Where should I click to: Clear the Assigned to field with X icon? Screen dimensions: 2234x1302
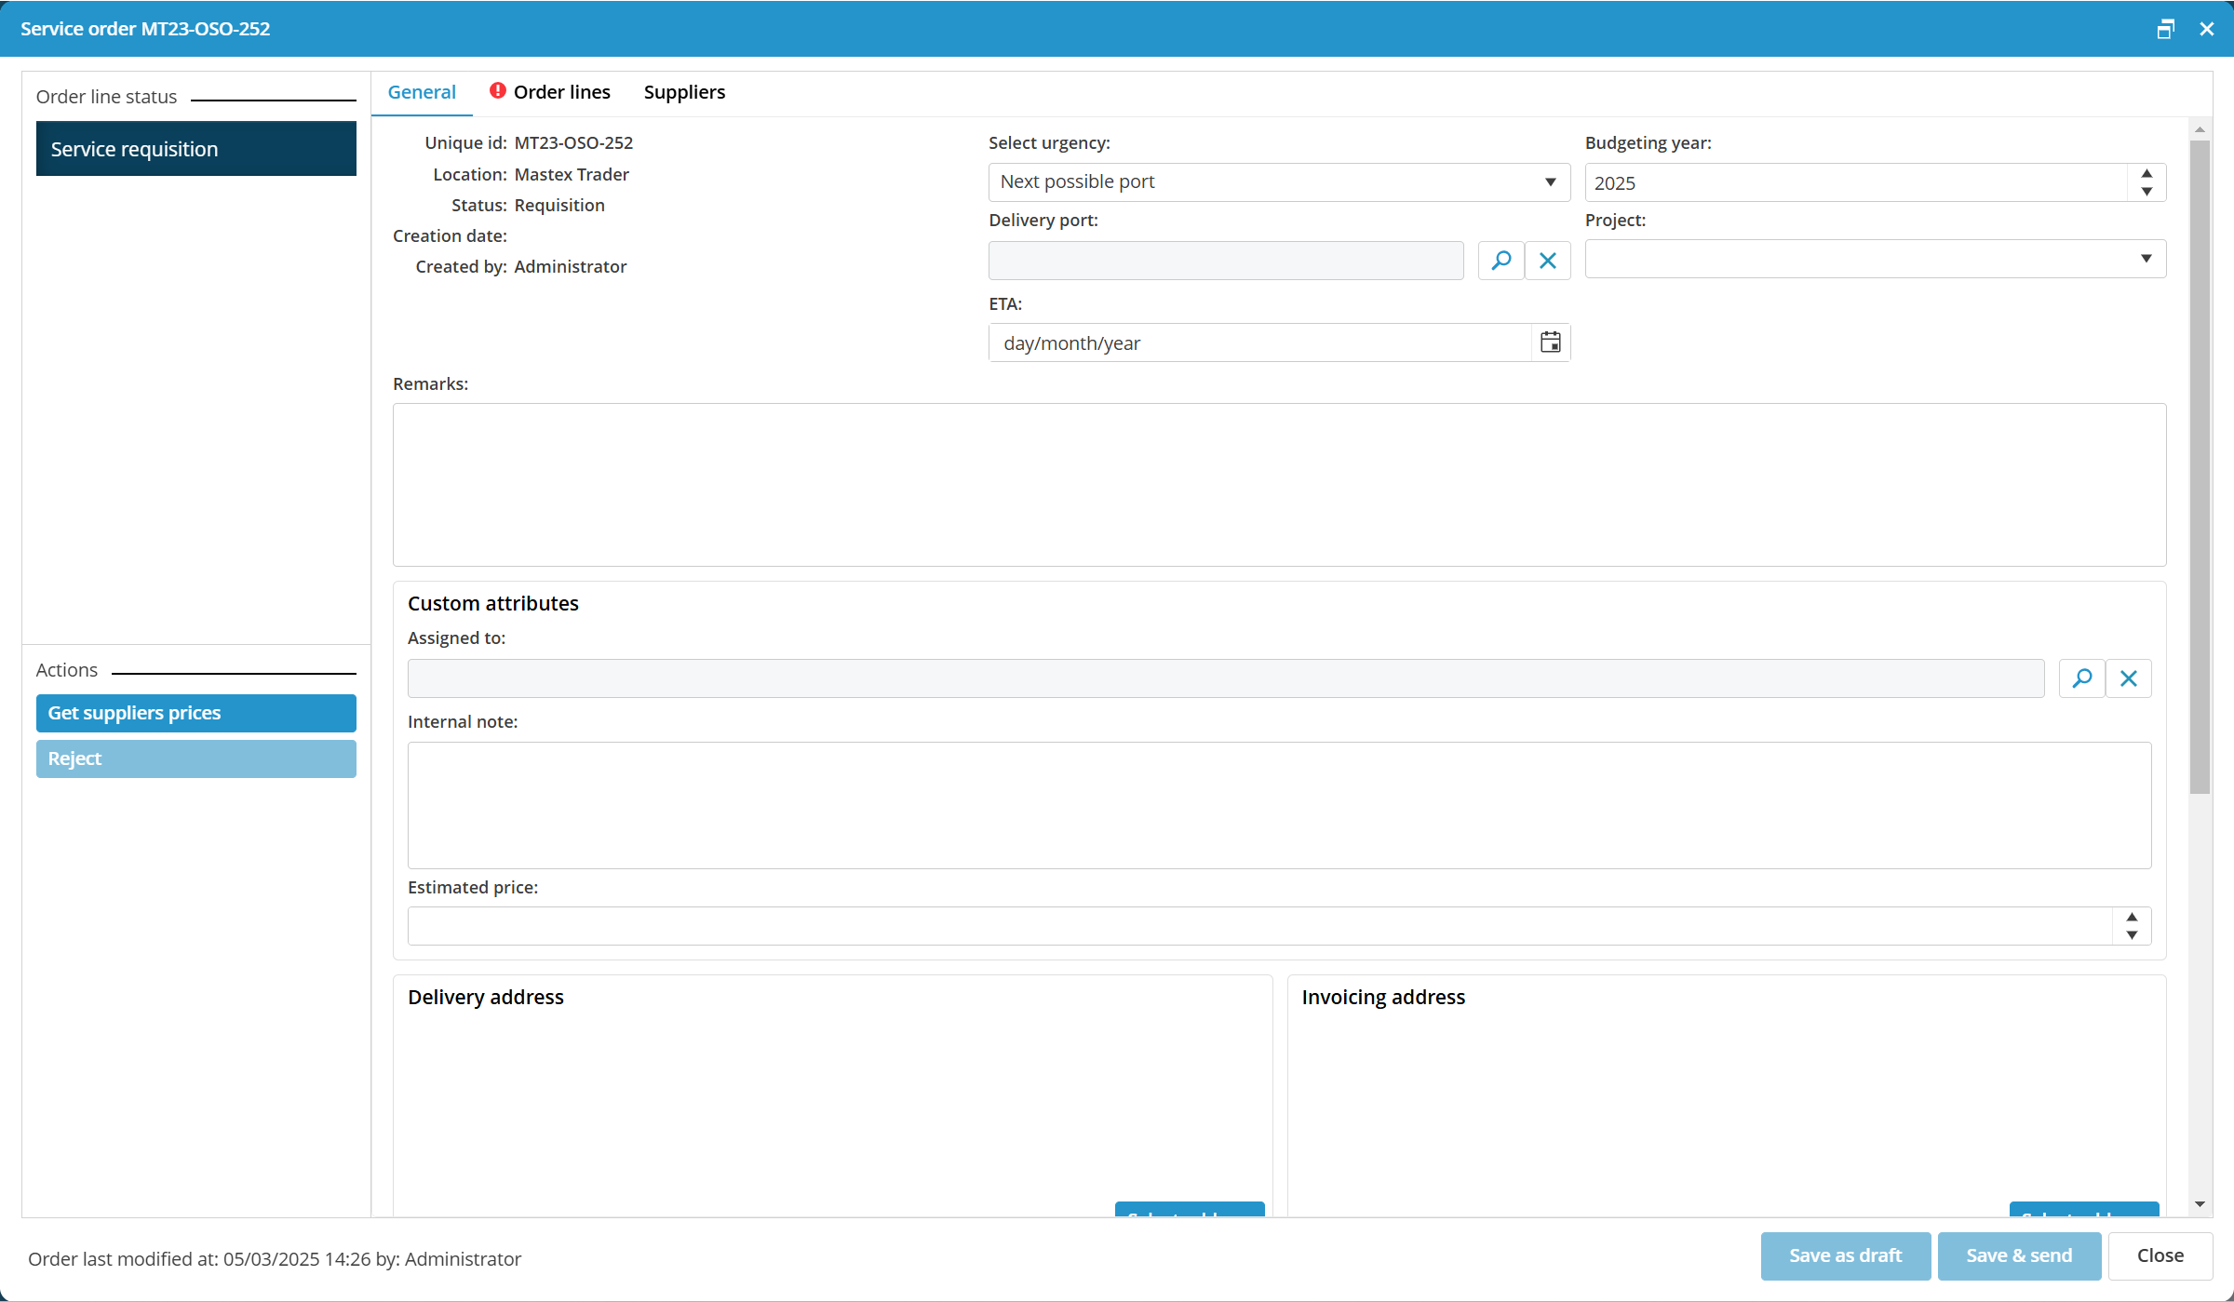click(x=2129, y=678)
